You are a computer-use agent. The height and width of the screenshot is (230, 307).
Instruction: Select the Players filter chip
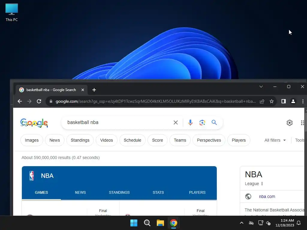pos(239,140)
